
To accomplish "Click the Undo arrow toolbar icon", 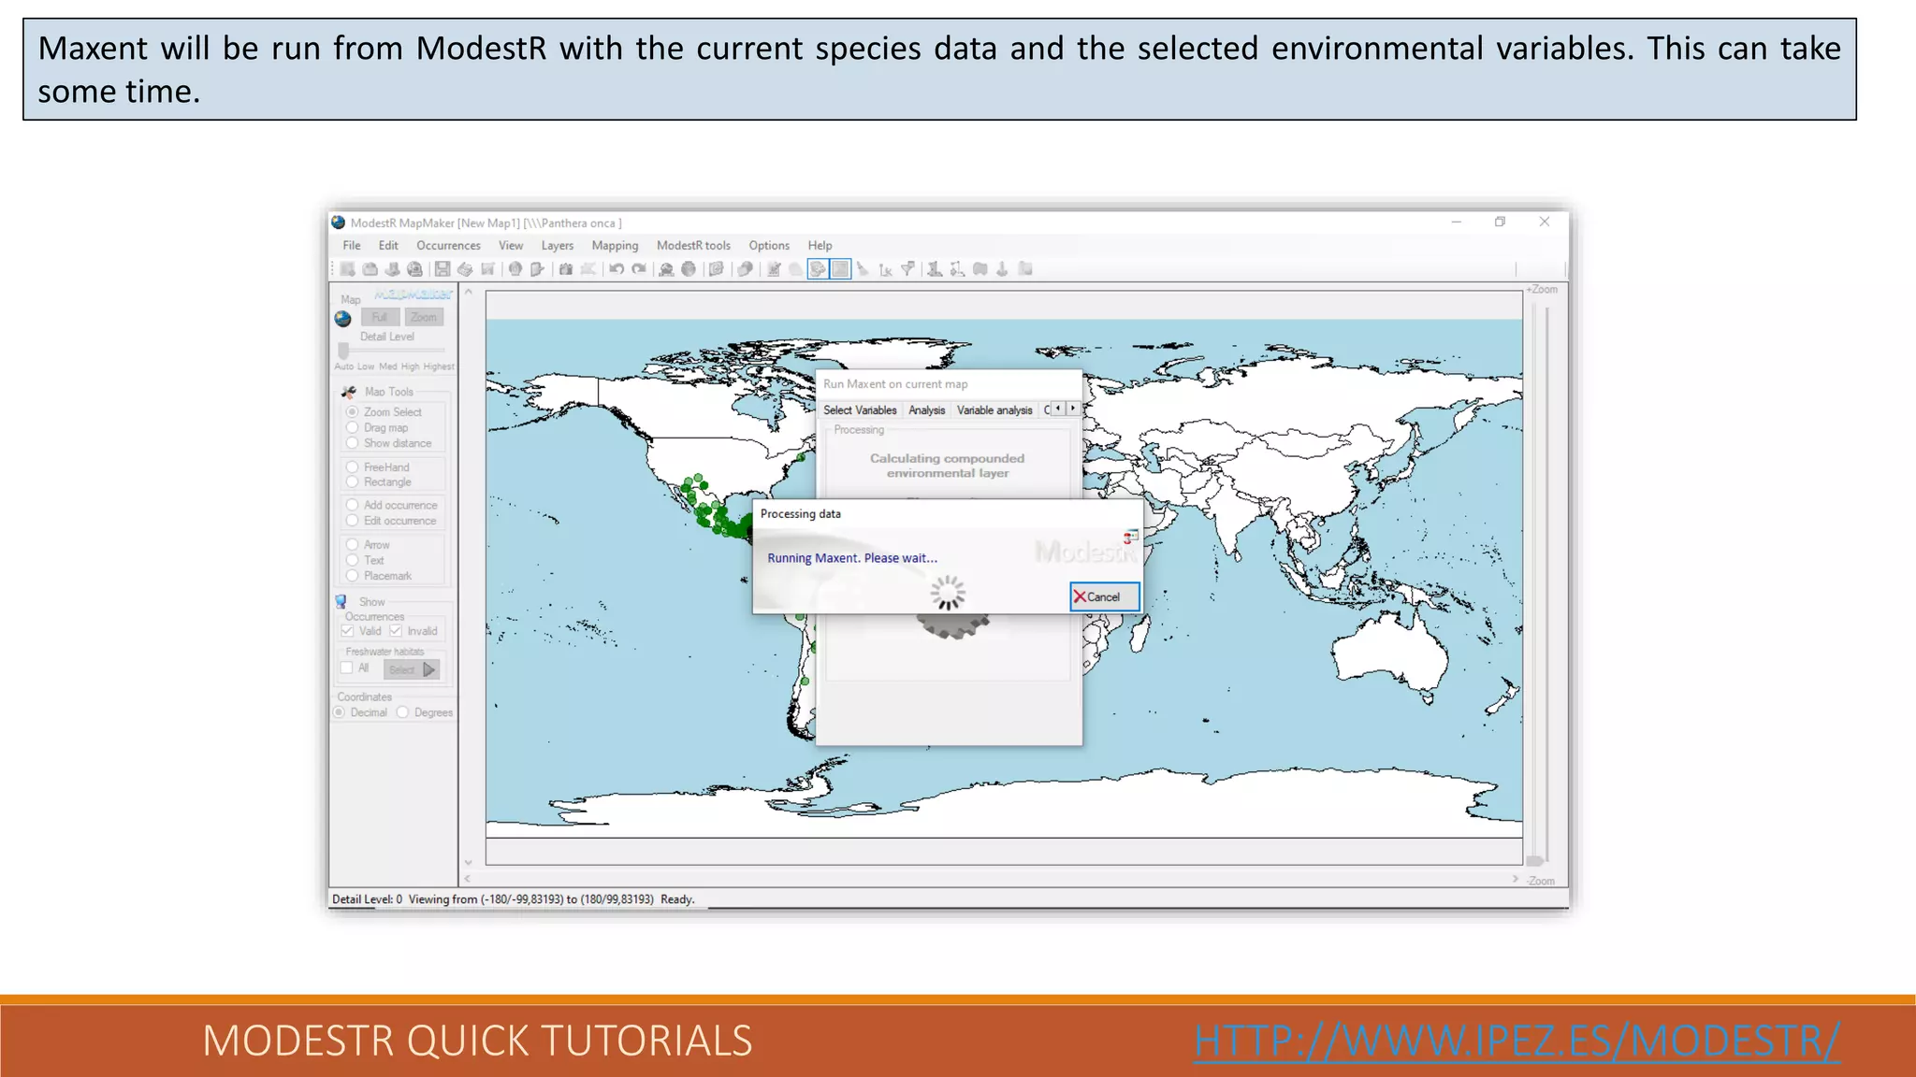I will point(617,269).
